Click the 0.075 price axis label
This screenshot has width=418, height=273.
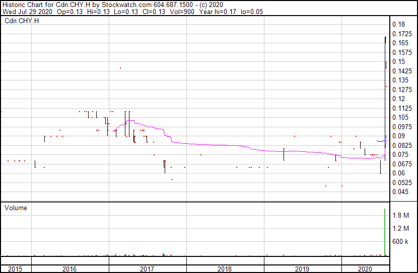point(400,154)
